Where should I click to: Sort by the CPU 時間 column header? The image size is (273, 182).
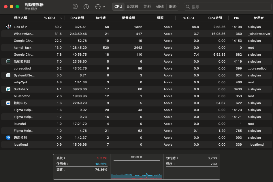click(77, 18)
